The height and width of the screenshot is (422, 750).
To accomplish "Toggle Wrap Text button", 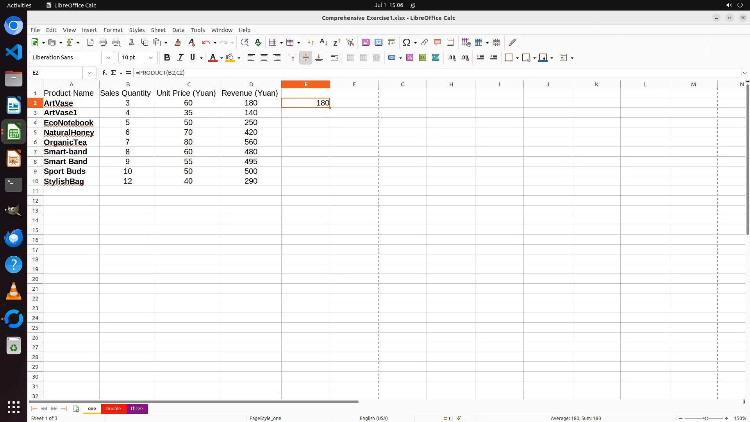I will click(335, 57).
